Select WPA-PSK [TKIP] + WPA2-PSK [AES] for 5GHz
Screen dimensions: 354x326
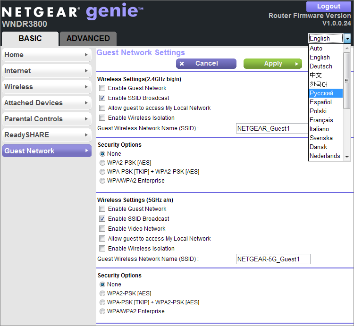click(x=102, y=302)
